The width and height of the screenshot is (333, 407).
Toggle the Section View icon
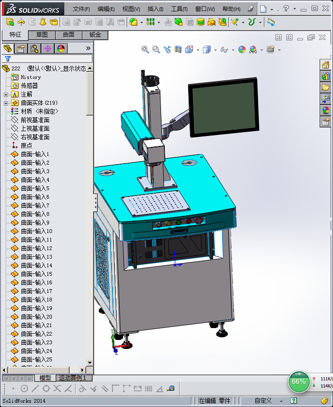[178, 49]
